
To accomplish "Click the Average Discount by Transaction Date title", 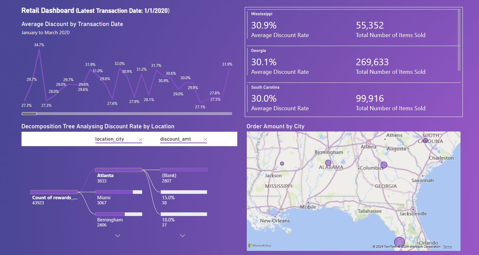I will pos(72,24).
